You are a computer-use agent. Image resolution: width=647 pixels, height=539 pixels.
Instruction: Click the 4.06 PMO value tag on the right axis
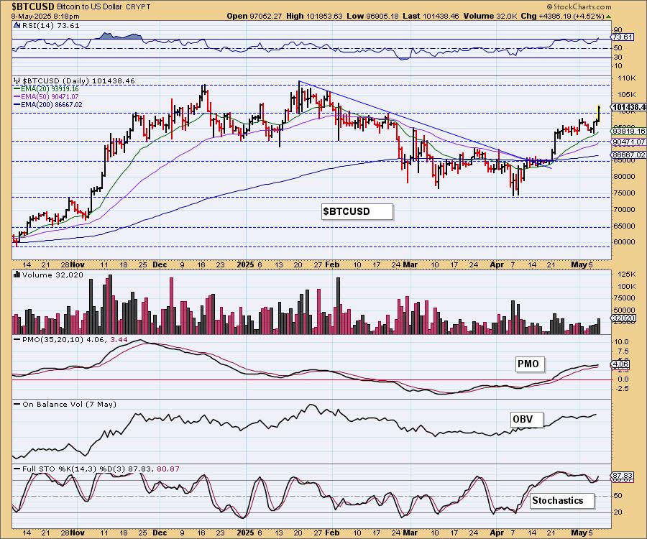pyautogui.click(x=621, y=364)
